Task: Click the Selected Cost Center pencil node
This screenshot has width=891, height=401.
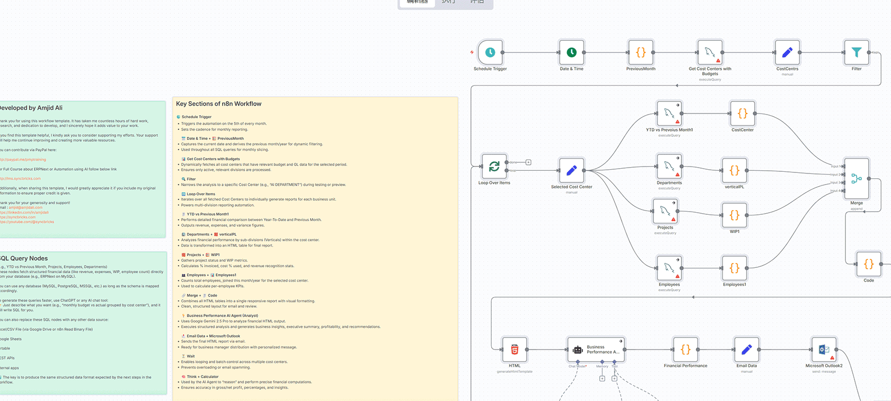Action: click(x=571, y=170)
